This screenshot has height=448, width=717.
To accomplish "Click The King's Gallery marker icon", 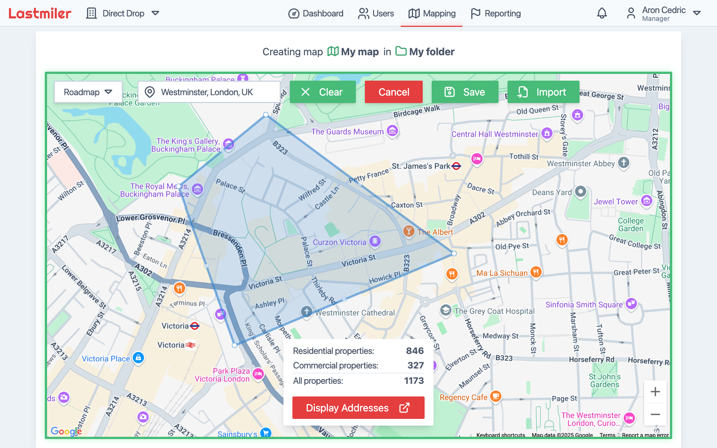I will (x=229, y=144).
